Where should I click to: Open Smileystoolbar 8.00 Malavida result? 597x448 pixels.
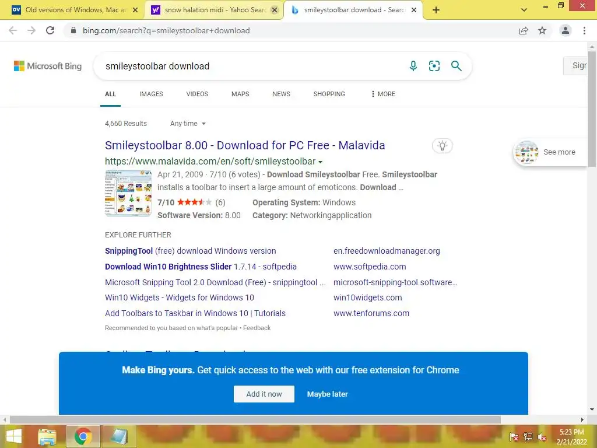tap(245, 145)
